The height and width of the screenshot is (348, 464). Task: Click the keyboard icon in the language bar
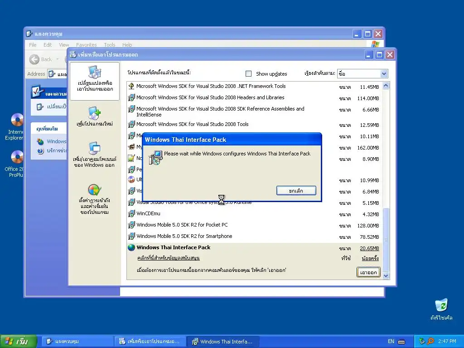click(x=401, y=342)
